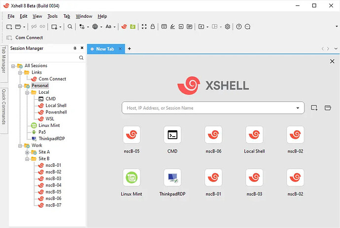The height and width of the screenshot is (228, 340).
Task: Open the View menu
Action: click(37, 16)
